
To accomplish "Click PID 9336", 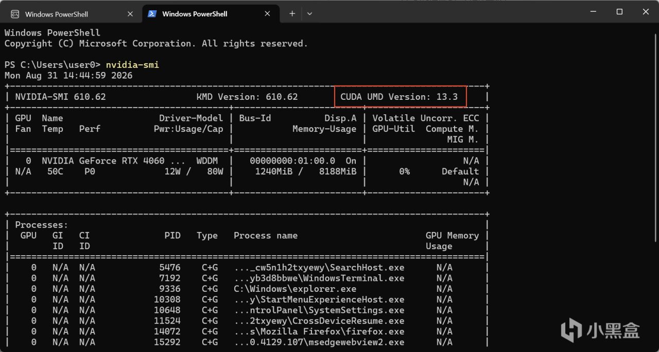I will 170,289.
